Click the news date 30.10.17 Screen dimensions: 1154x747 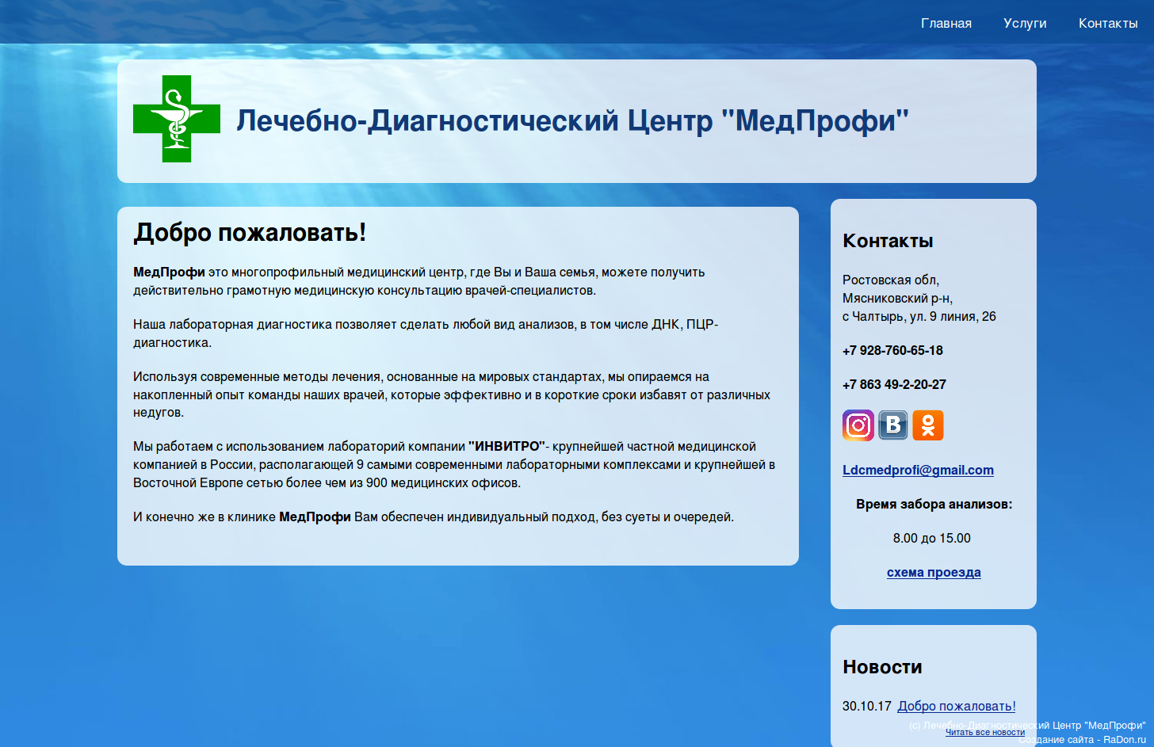pyautogui.click(x=867, y=706)
